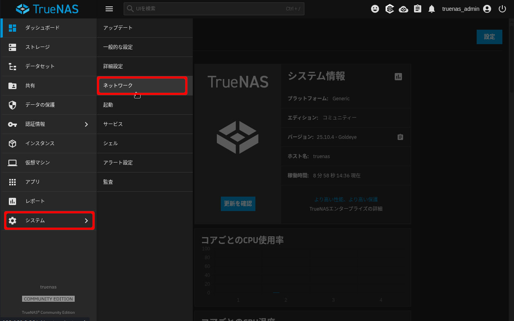Click the virtual machine laptop icon
Screen dimensions: 514x321
(12, 163)
